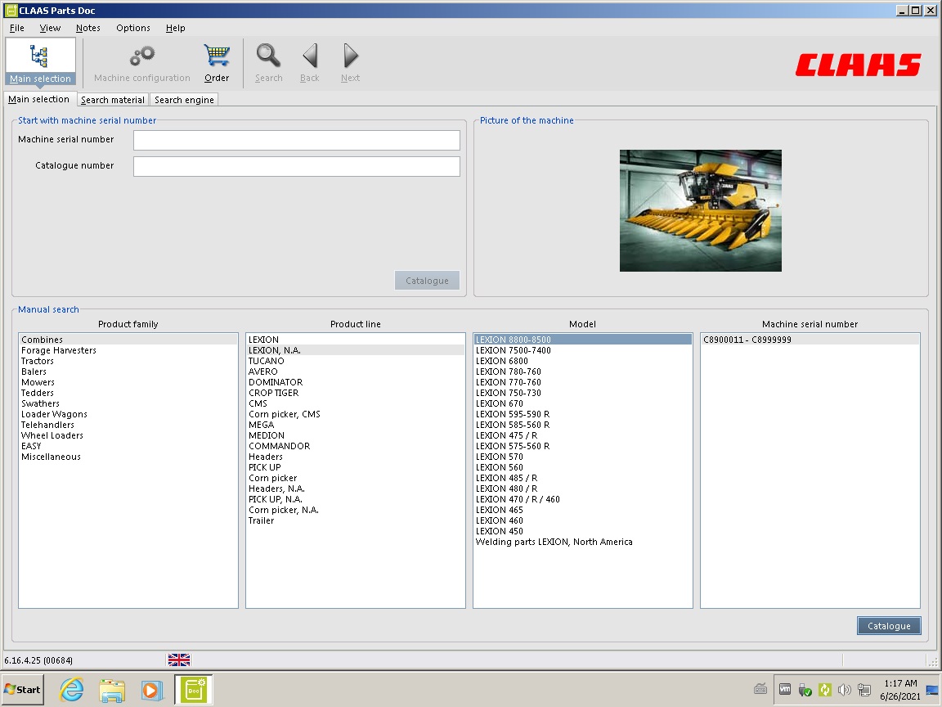Open the Help menu
942x707 pixels.
(x=176, y=28)
